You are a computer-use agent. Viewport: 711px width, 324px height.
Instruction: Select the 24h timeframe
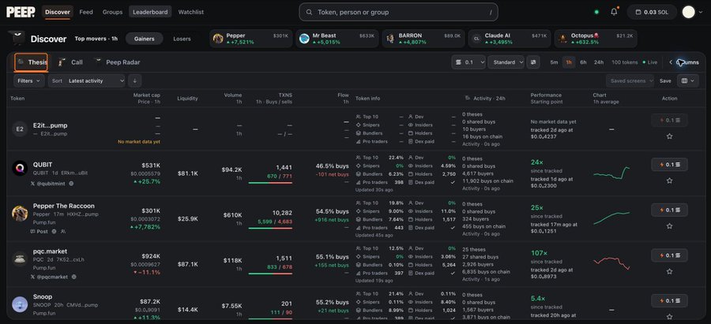tap(599, 62)
